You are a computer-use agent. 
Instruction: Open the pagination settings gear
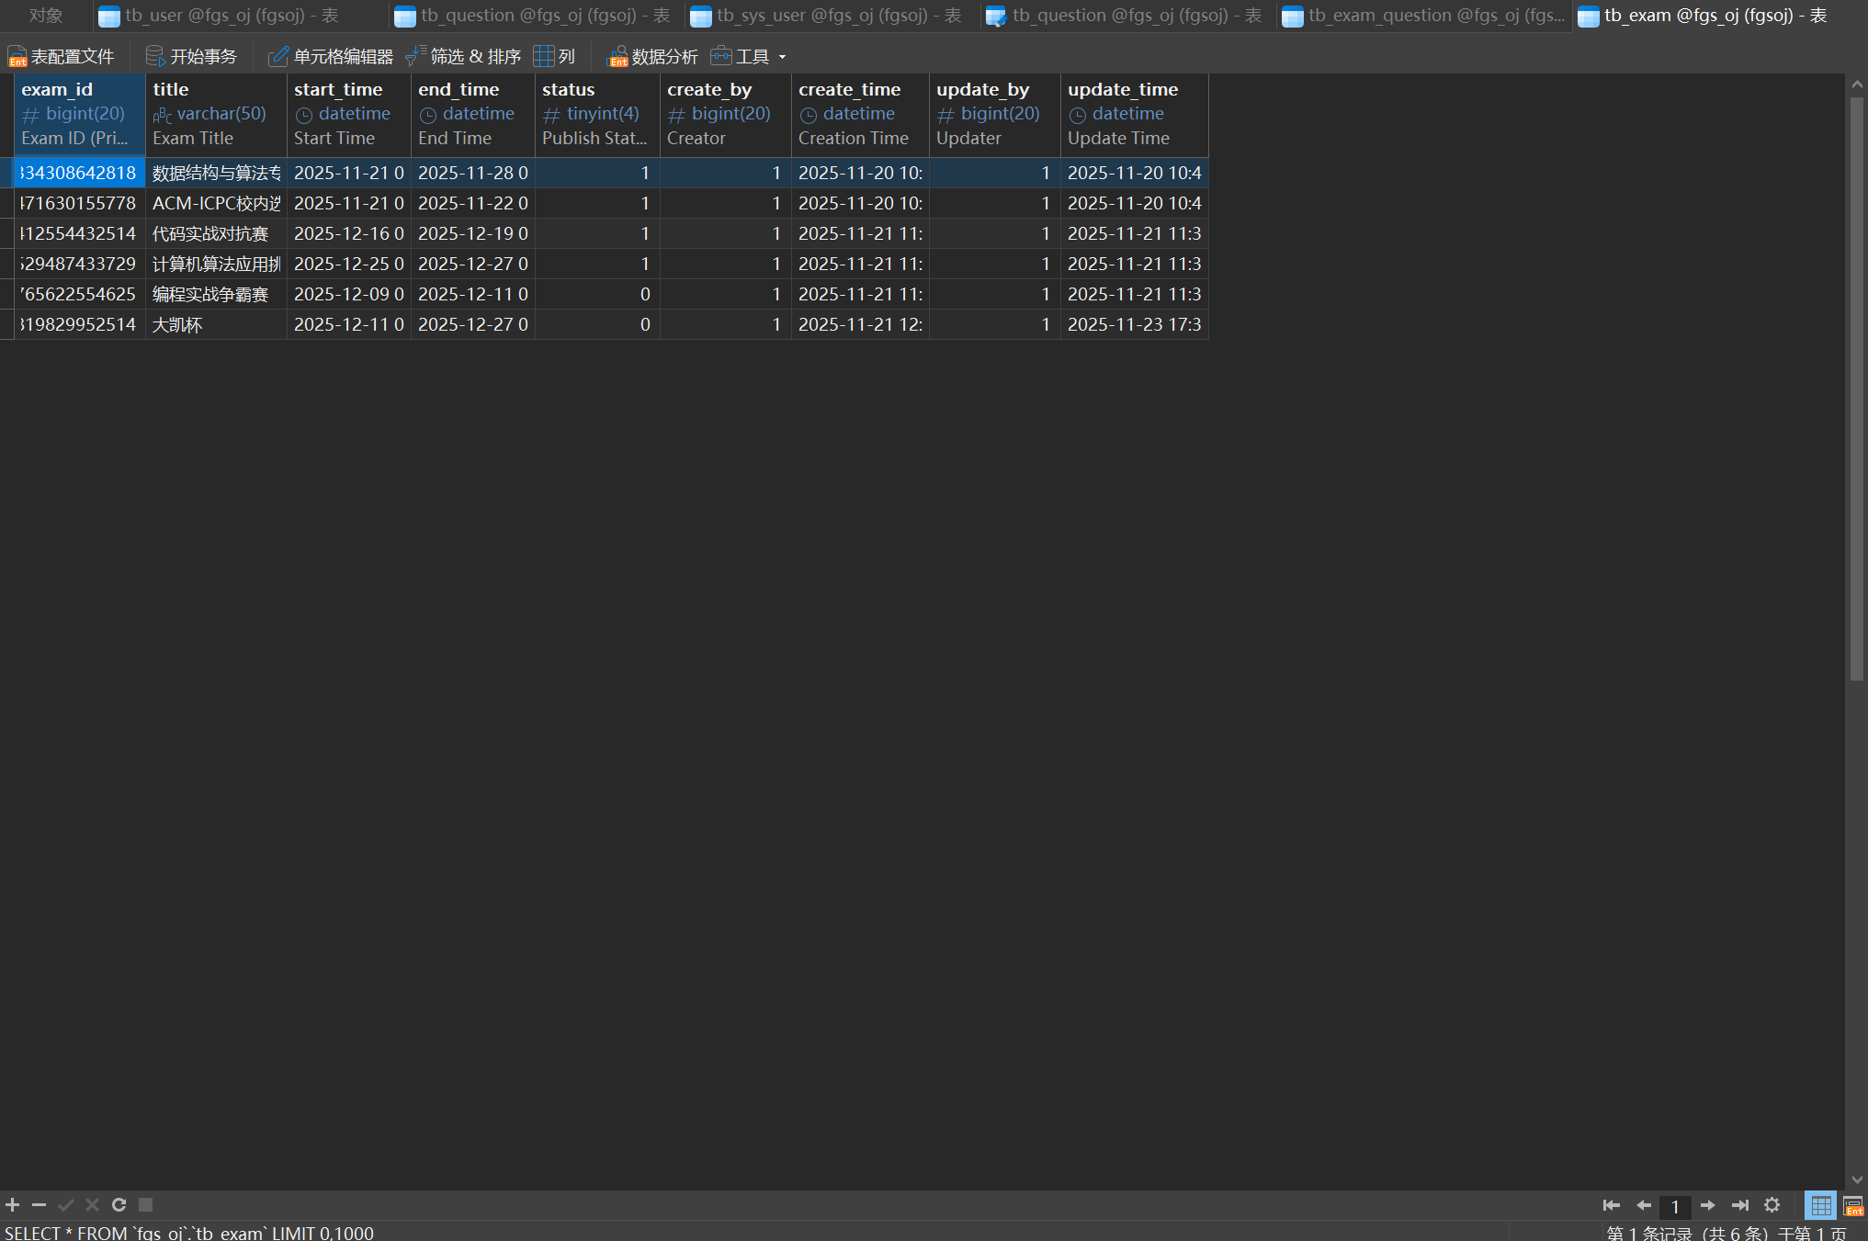[1772, 1205]
